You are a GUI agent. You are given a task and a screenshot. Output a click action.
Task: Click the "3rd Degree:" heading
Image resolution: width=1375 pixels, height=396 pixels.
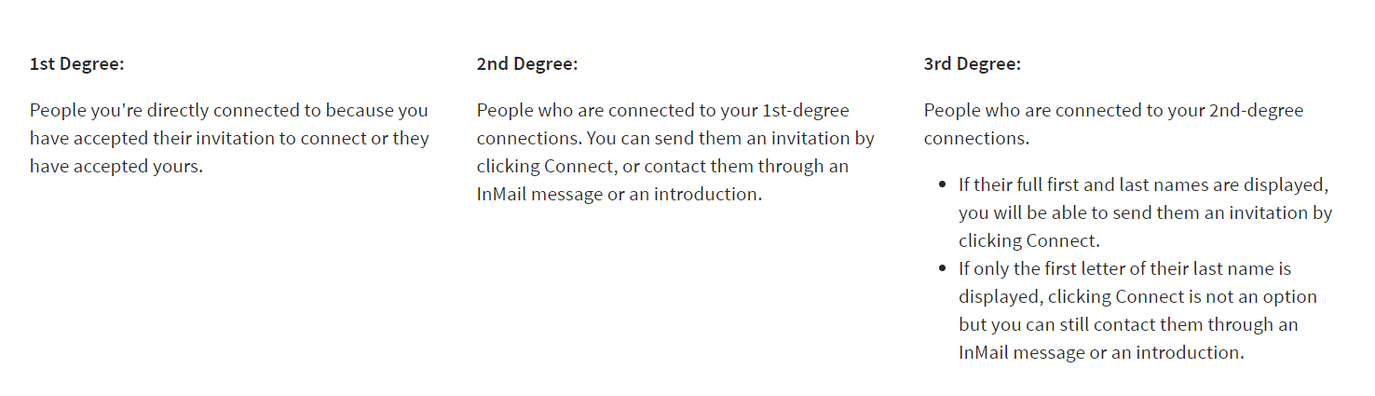tap(972, 64)
